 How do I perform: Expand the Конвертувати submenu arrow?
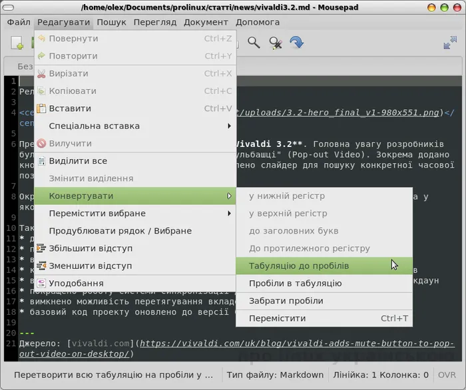point(229,196)
